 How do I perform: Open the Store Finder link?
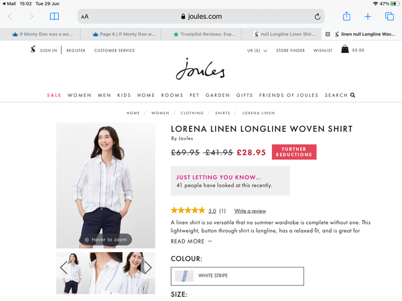[x=291, y=50]
